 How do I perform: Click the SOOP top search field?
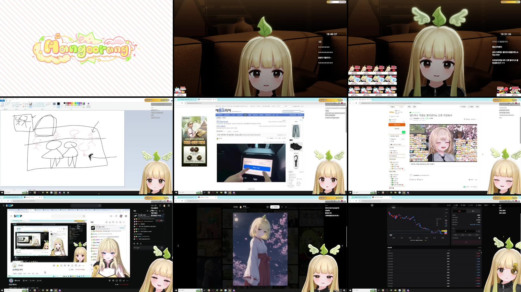click(x=86, y=206)
